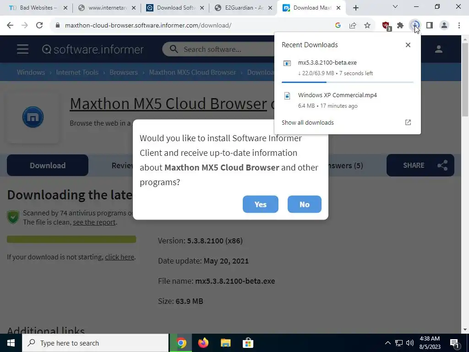Click the share page icon
The height and width of the screenshot is (352, 469).
pyautogui.click(x=353, y=26)
